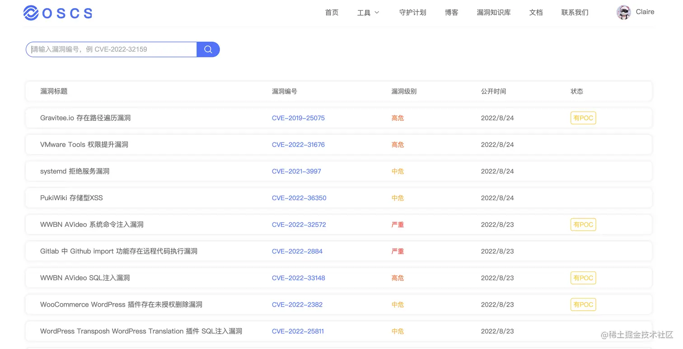Open the 联系我们 menu item
This screenshot has width=683, height=349.
[x=575, y=13]
